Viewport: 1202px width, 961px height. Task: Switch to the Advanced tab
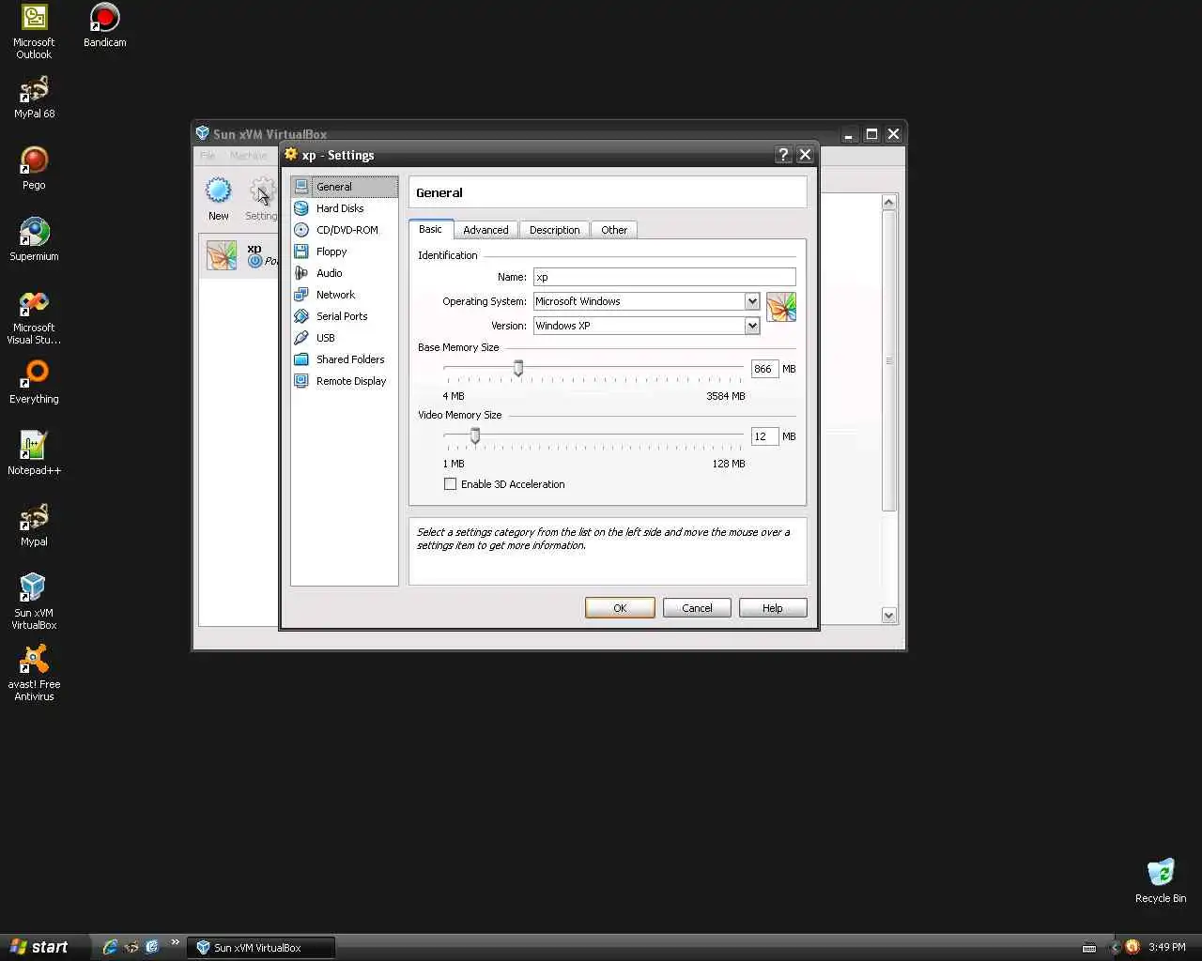(x=485, y=230)
